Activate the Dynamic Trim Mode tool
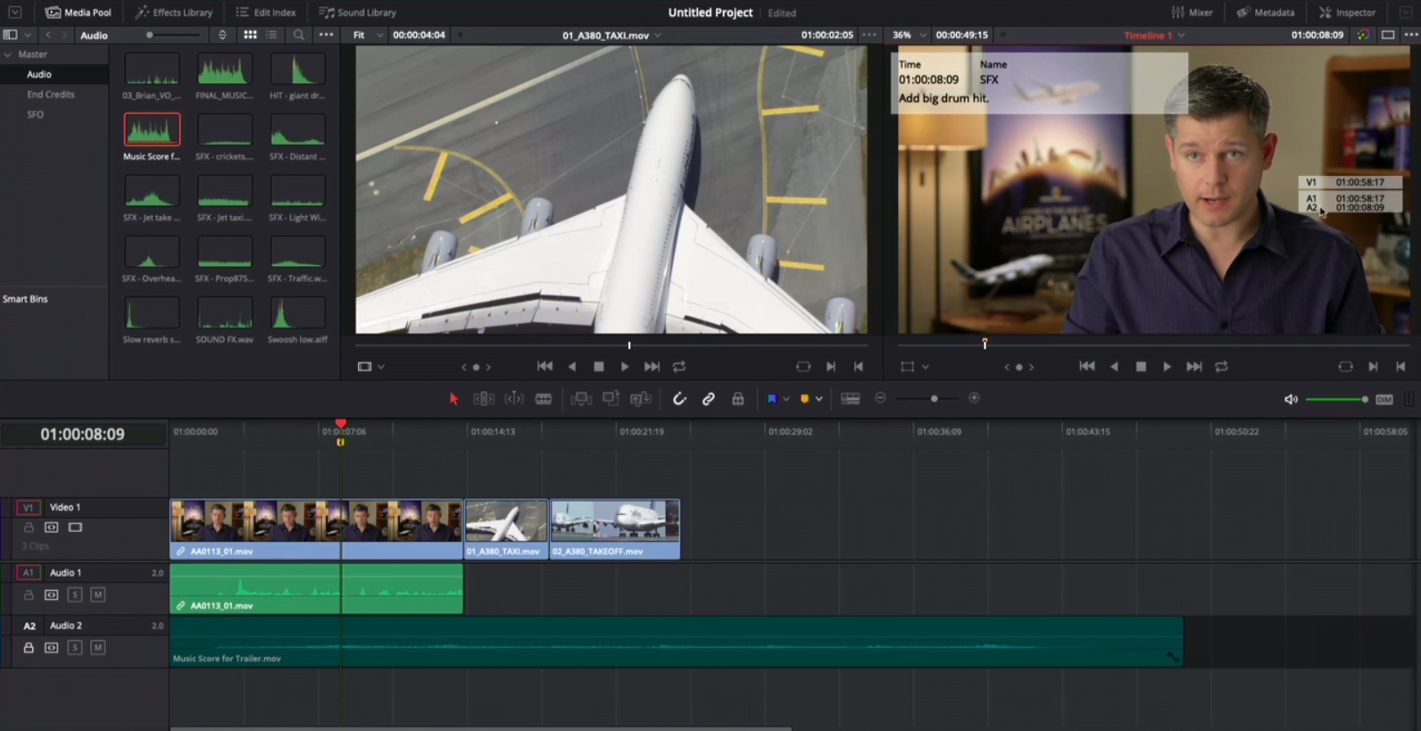Screen dimensions: 1421x731 click(x=514, y=399)
